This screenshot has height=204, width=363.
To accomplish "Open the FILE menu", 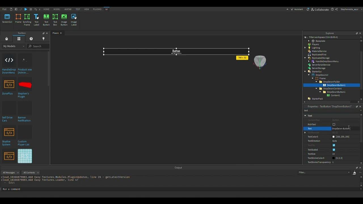I will [5, 9].
